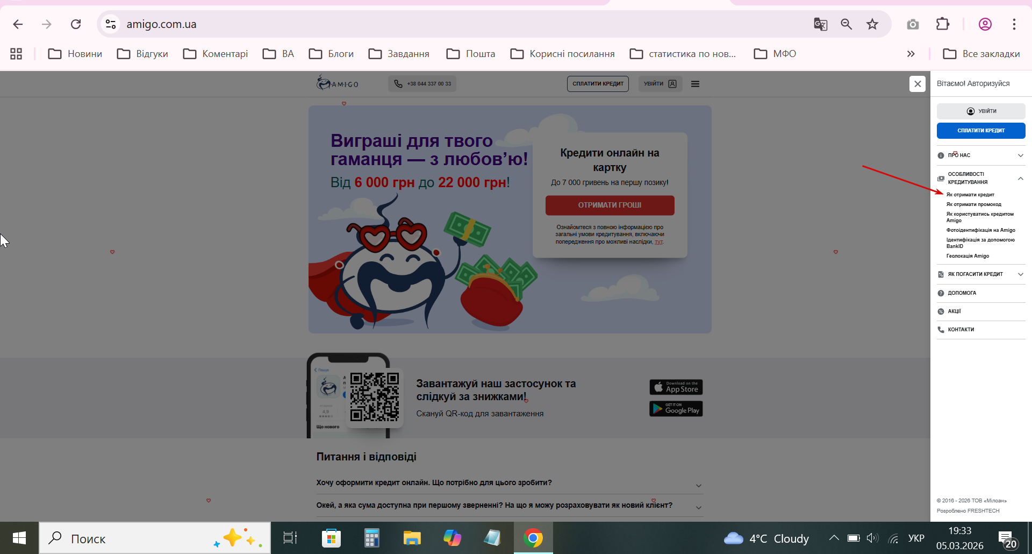Viewport: 1032px width, 554px height.
Task: Click the App Store download badge
Action: [x=676, y=387]
